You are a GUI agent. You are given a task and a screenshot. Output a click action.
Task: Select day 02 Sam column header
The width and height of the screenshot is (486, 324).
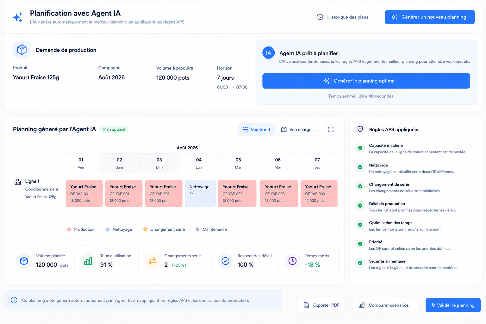point(119,163)
